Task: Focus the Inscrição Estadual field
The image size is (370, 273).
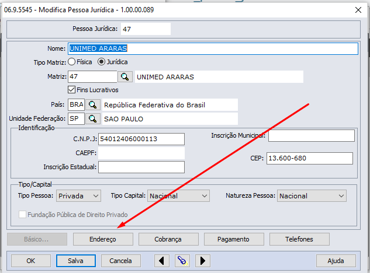Action: 141,167
